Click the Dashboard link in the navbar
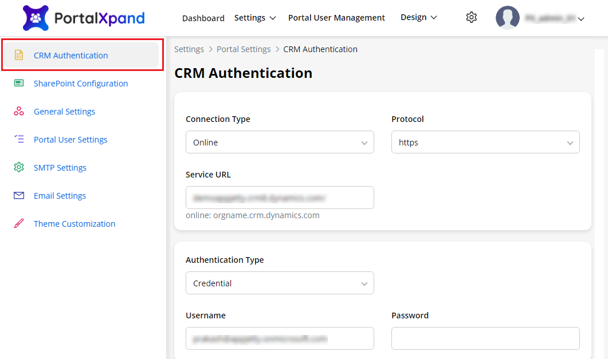The image size is (608, 359). (203, 18)
